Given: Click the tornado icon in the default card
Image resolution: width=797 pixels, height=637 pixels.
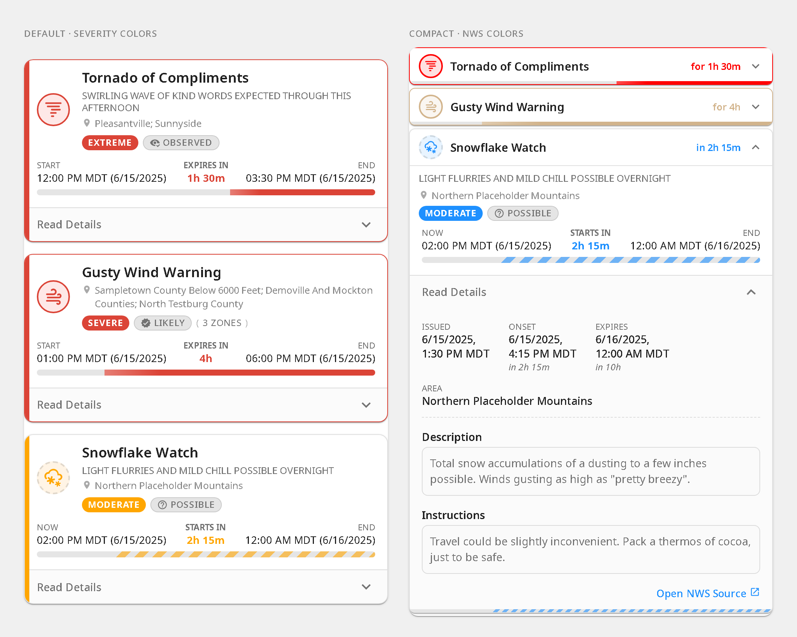Looking at the screenshot, I should click(x=53, y=110).
